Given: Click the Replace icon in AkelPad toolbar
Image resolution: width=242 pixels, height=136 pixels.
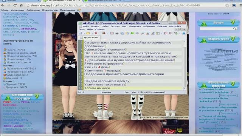Looking at the screenshot, I should 153,33.
